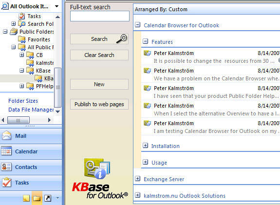Screen dimensions: 280x205
Task: Click the horizontal scroll left arrow
Action: point(3,120)
